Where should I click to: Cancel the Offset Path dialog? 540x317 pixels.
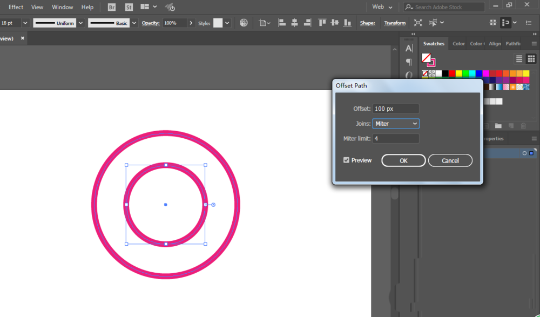pos(450,160)
